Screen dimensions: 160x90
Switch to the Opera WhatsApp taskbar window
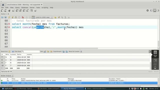click(23, 88)
